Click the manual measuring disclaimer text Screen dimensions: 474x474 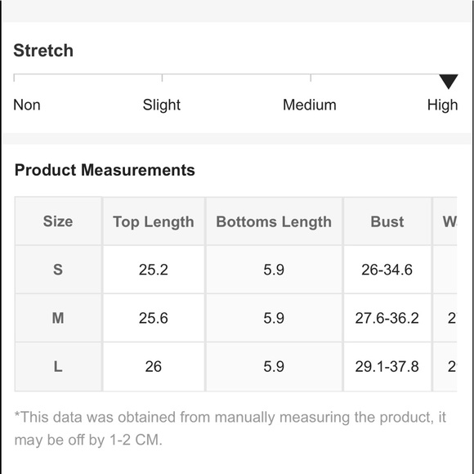click(x=230, y=428)
